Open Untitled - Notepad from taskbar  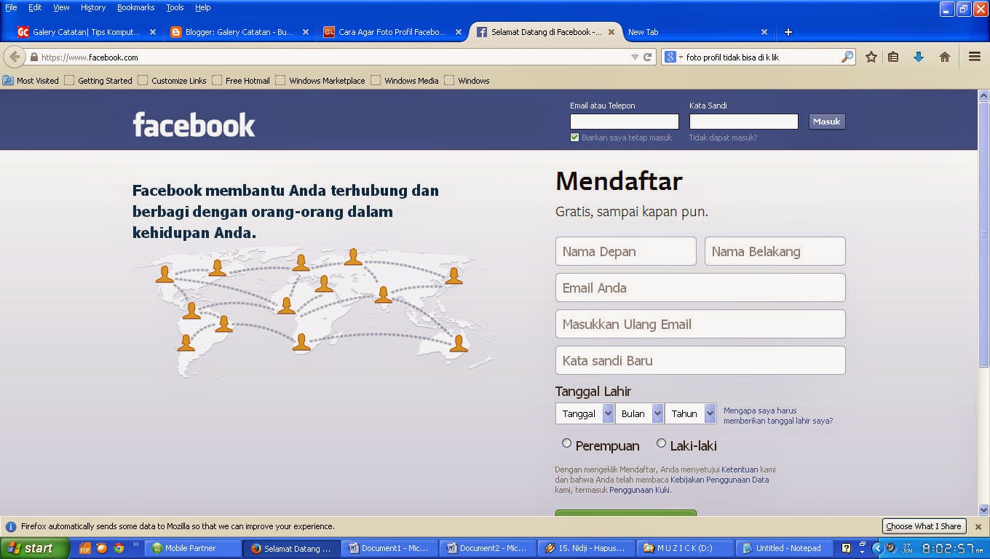click(x=783, y=548)
